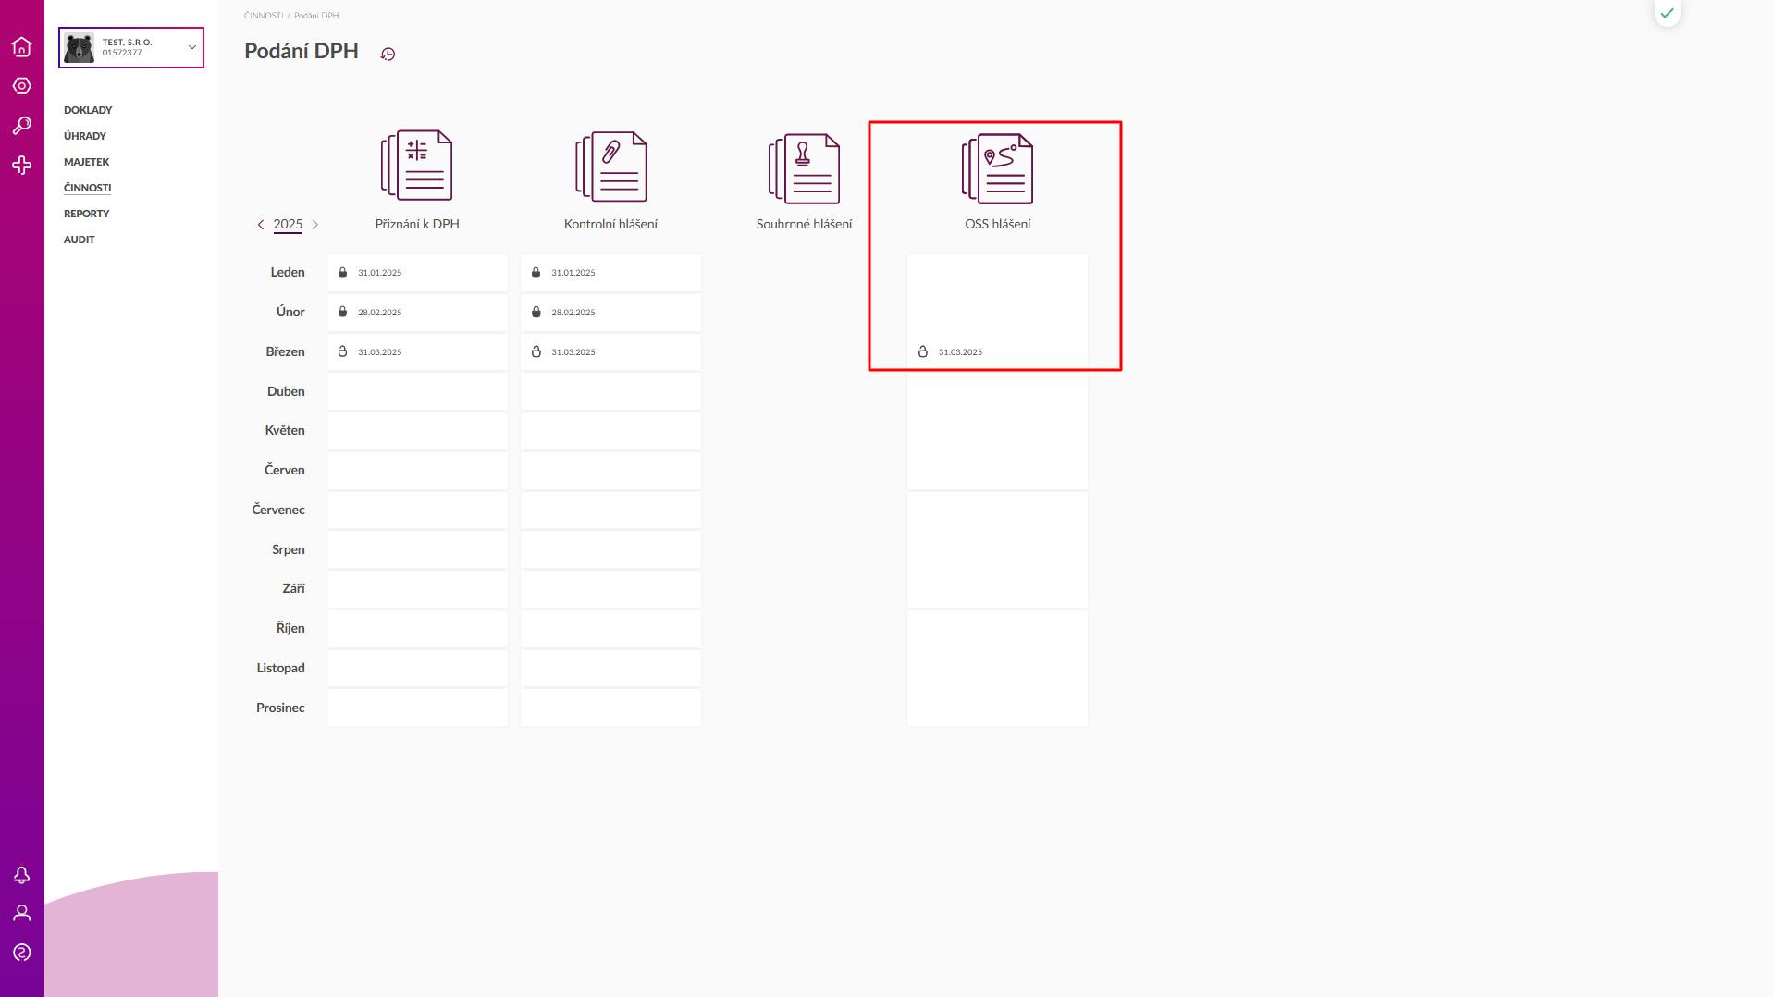Select the empty Prosinec Kontrolní hlášení cell
Viewport: 1774px width, 997px height.
tap(610, 708)
